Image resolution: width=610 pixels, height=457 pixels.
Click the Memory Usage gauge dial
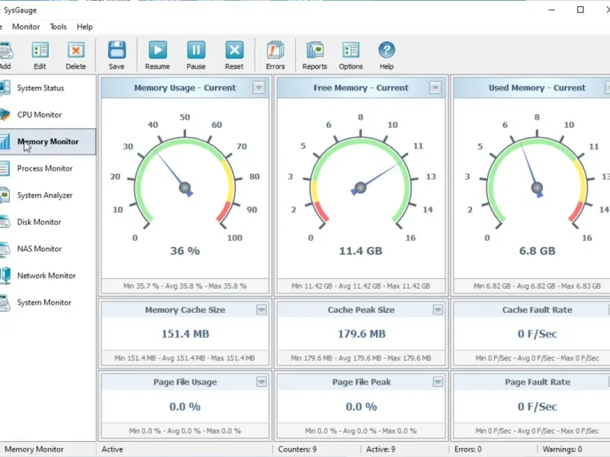pos(185,183)
